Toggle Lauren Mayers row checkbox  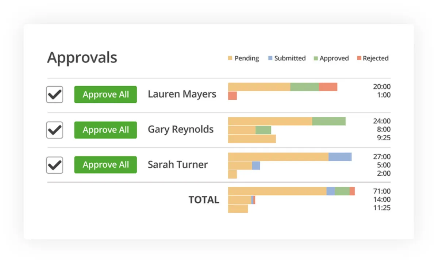tap(55, 95)
